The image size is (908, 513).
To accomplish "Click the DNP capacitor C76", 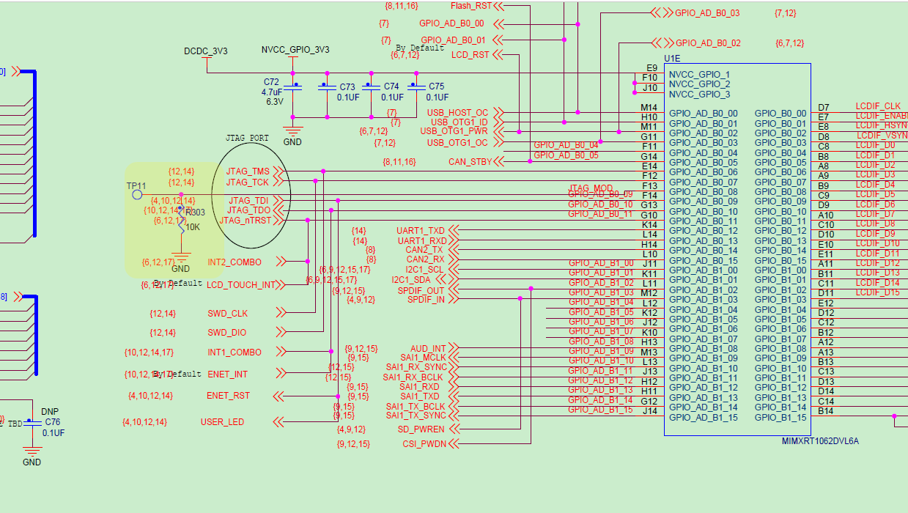I will 32,424.
